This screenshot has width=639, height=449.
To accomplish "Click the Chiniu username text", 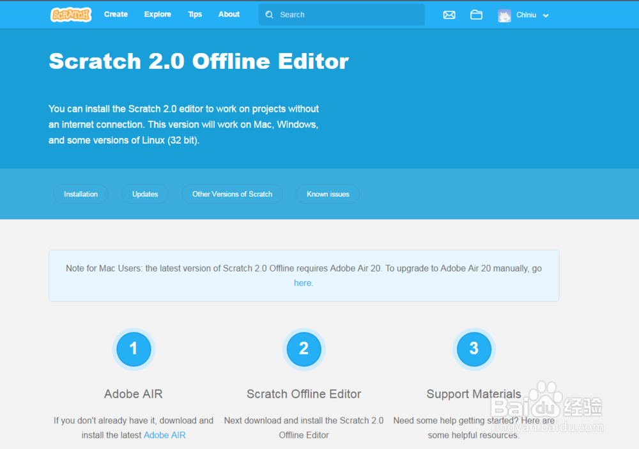I will pyautogui.click(x=526, y=15).
